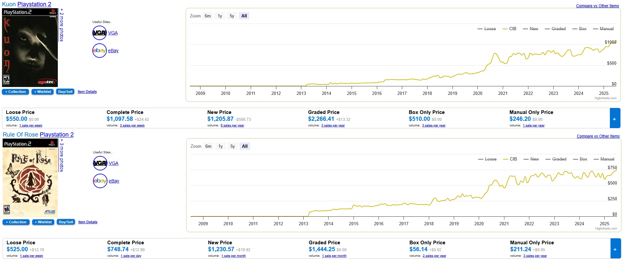This screenshot has height=263, width=624.
Task: Toggle Manual series in Kuon chart legend
Action: pos(603,29)
